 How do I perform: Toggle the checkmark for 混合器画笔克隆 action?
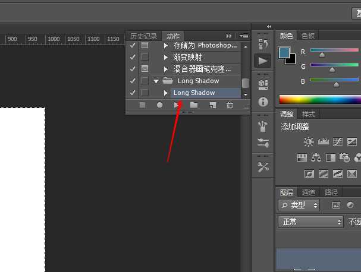point(133,69)
